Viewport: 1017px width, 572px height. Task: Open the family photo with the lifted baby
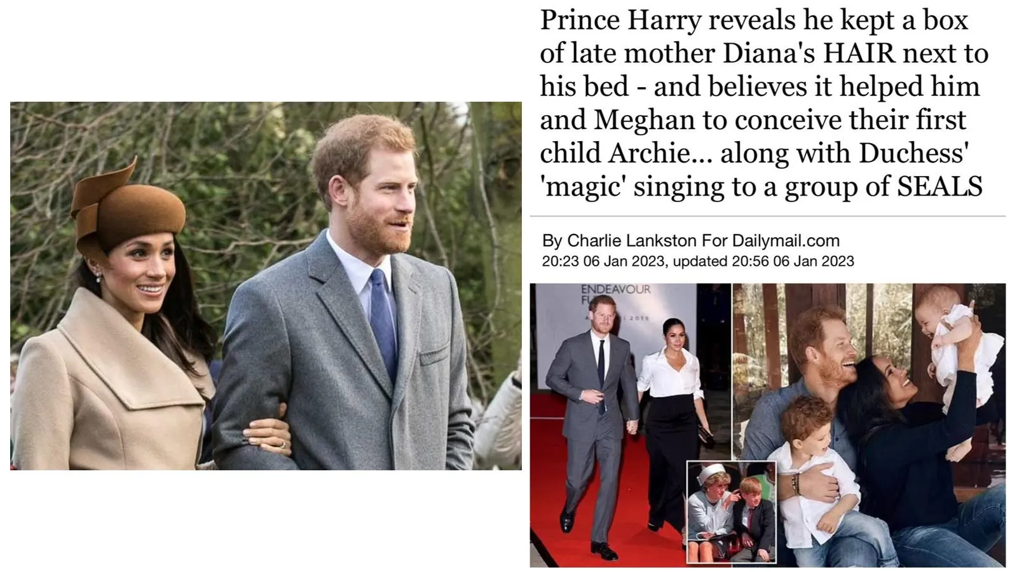pos(870,425)
